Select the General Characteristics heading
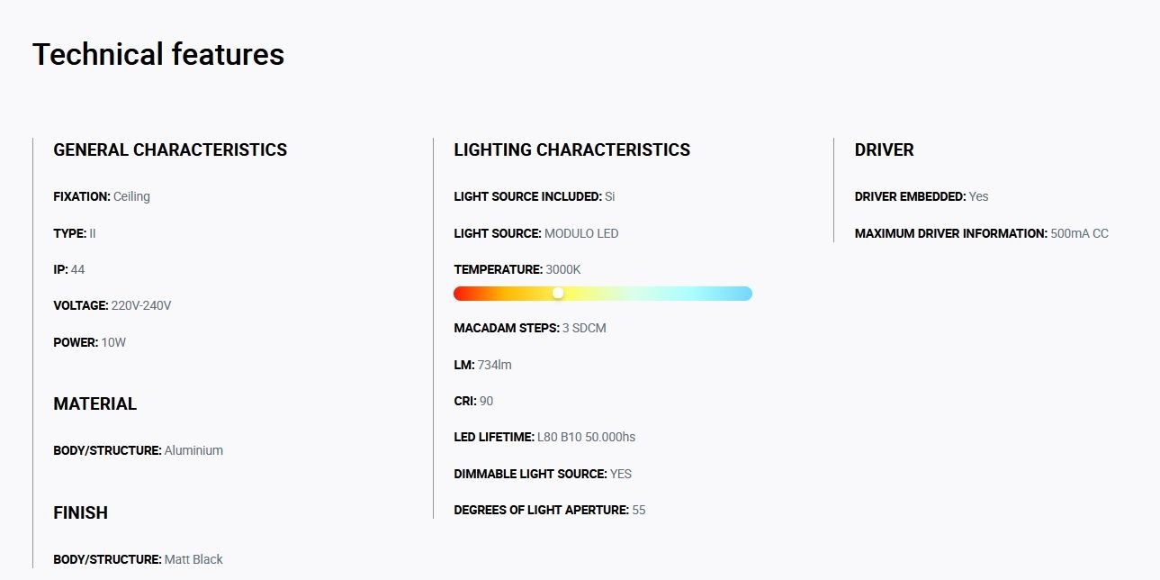 (170, 150)
